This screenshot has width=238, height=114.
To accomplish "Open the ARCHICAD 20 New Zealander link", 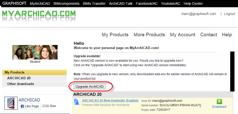I will 110,100.
